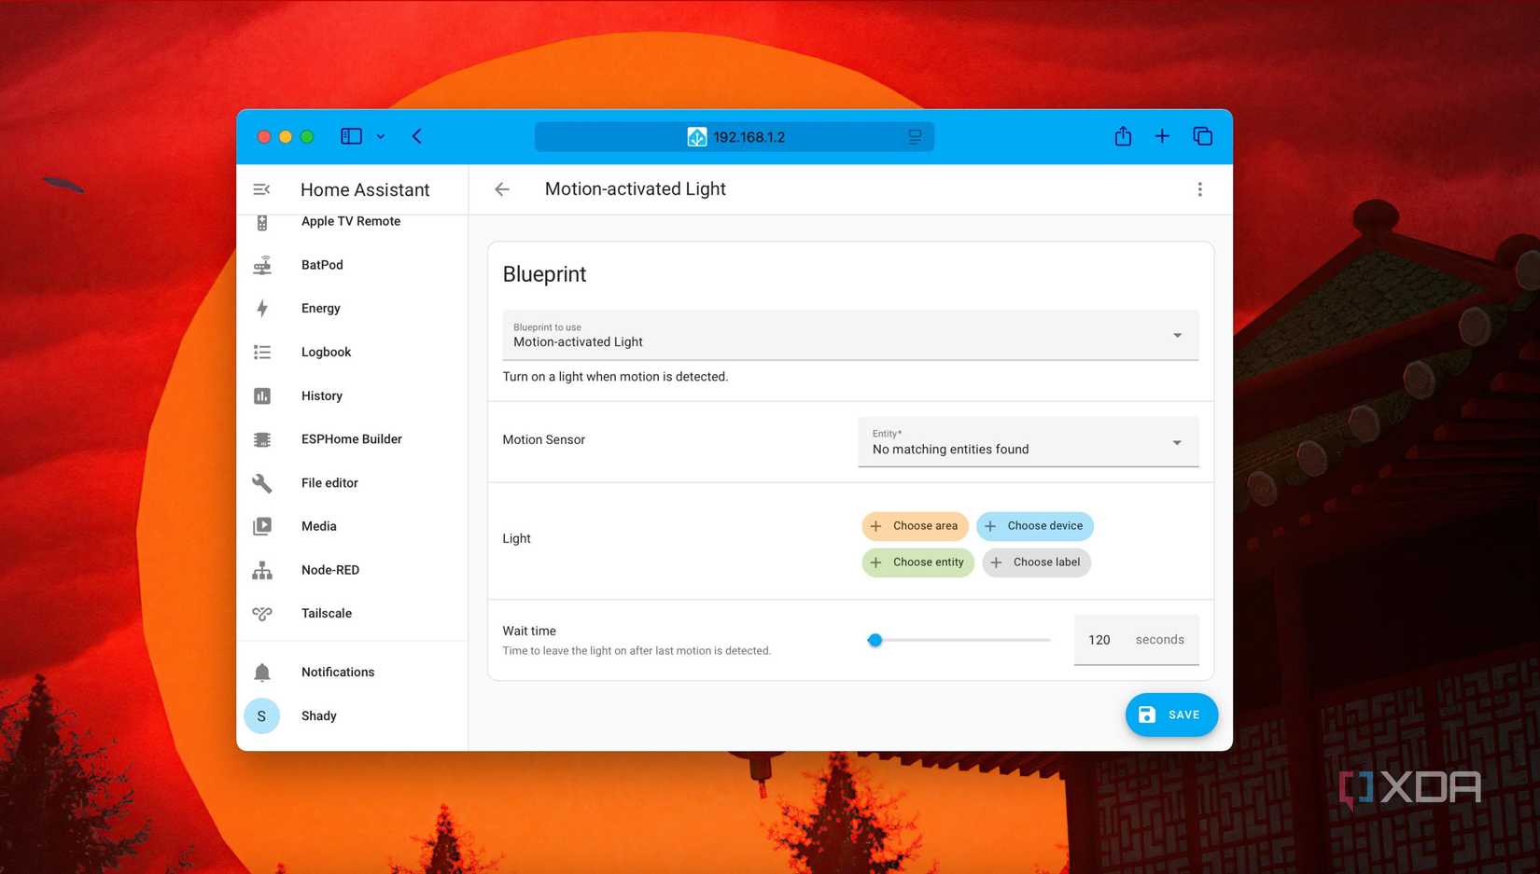Click the Logbook list icon
Image resolution: width=1540 pixels, height=874 pixels.
coord(262,353)
